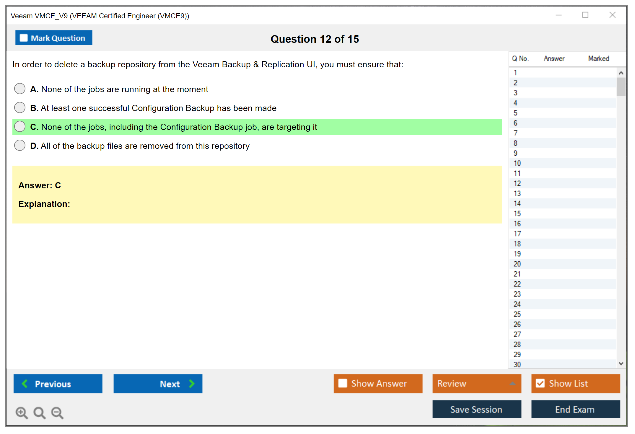Click the zoom out magnifier icon
The image size is (635, 434).
57,412
